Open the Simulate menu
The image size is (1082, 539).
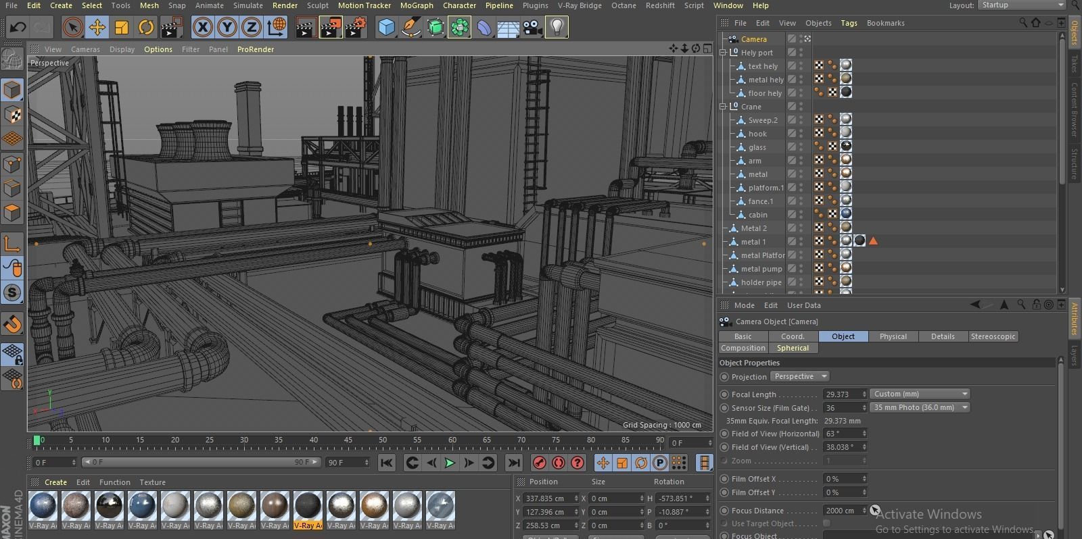click(248, 5)
